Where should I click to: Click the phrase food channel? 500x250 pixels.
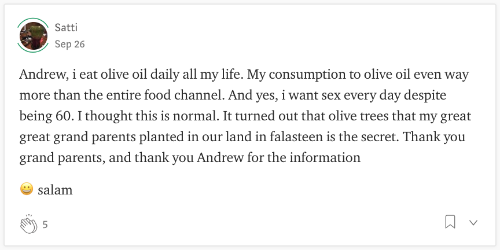point(190,95)
